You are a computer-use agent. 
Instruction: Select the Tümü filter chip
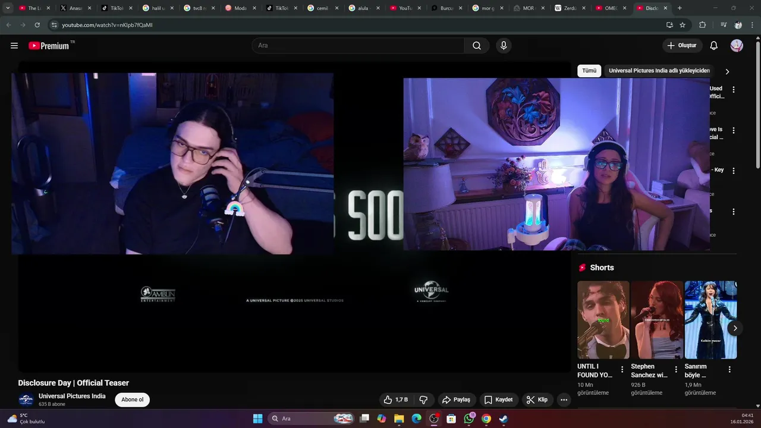coord(589,71)
